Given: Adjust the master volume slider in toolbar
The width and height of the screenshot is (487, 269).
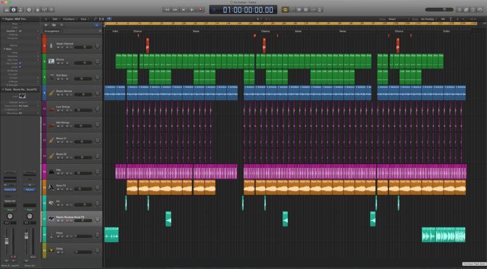Looking at the screenshot, I should [x=439, y=10].
